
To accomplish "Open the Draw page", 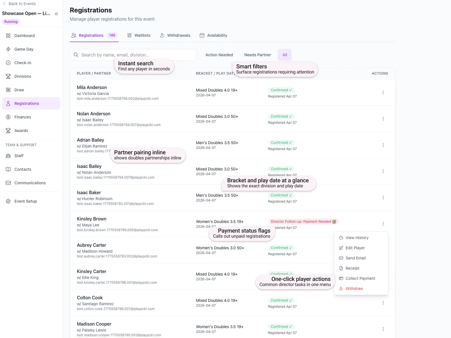I will tap(19, 90).
